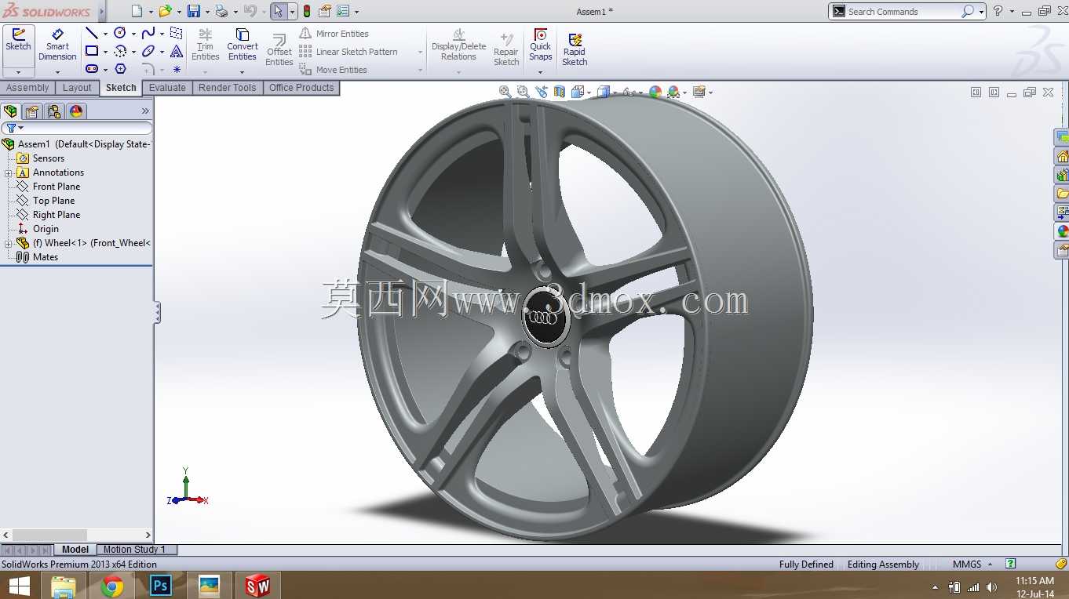Image resolution: width=1069 pixels, height=599 pixels.
Task: Open the Render Tools tab
Action: (x=227, y=88)
